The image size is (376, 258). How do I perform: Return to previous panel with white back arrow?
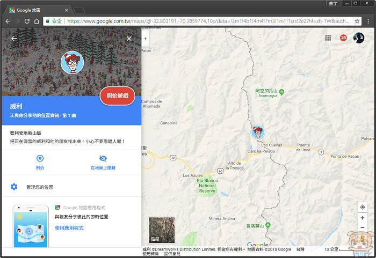click(14, 39)
